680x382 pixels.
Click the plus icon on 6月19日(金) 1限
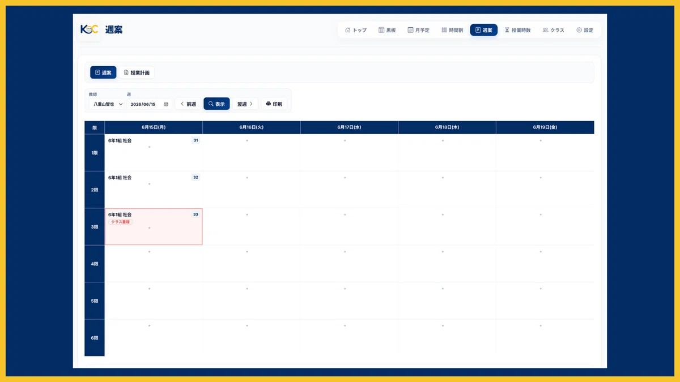point(541,140)
